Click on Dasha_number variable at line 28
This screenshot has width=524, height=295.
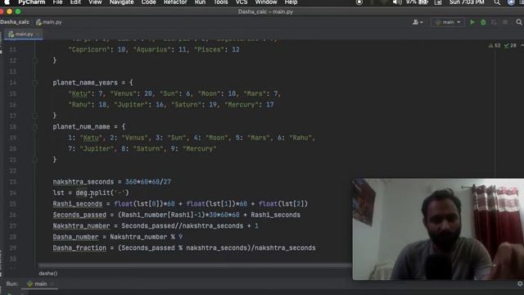[x=75, y=237]
